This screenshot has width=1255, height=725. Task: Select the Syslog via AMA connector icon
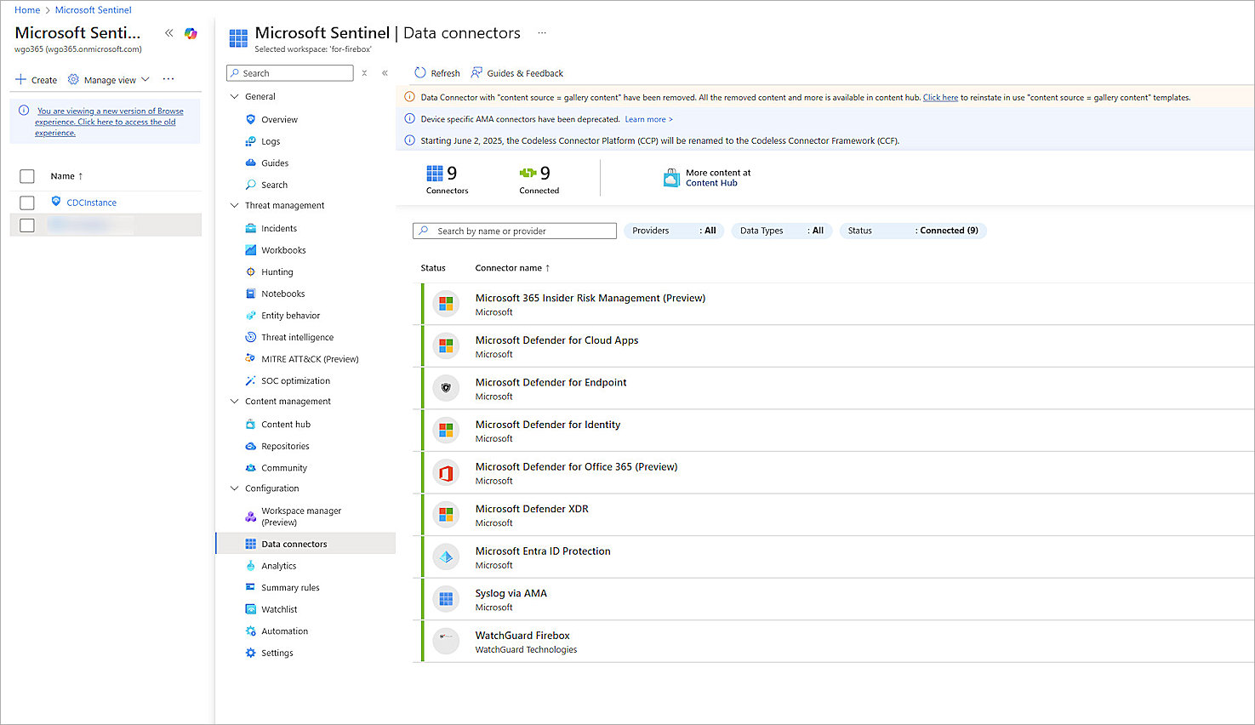pyautogui.click(x=446, y=599)
